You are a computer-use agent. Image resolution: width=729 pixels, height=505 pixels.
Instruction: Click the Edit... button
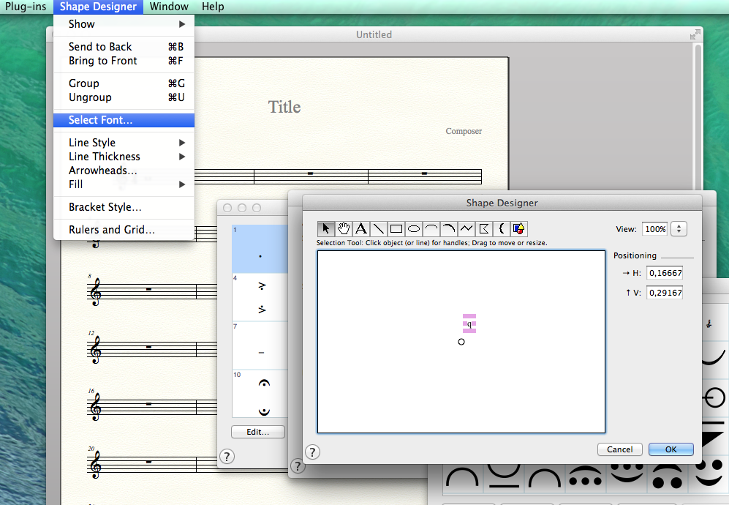point(257,432)
